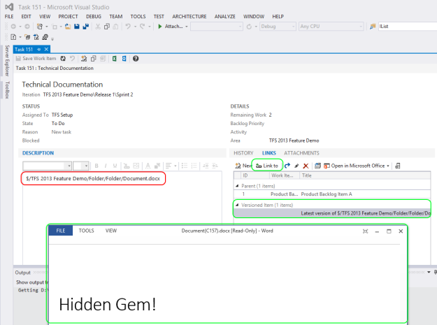The image size is (437, 325).
Task: Click the green Attach start arrow
Action: 160,27
